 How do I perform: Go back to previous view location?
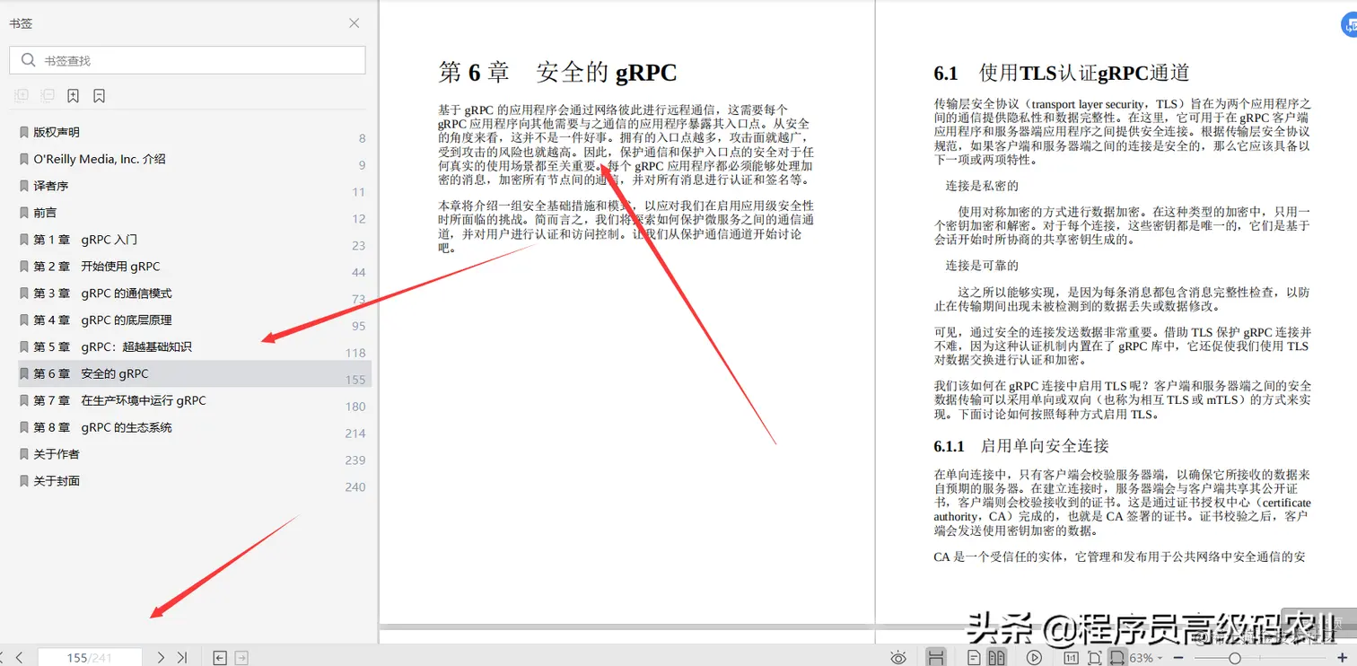(x=218, y=656)
